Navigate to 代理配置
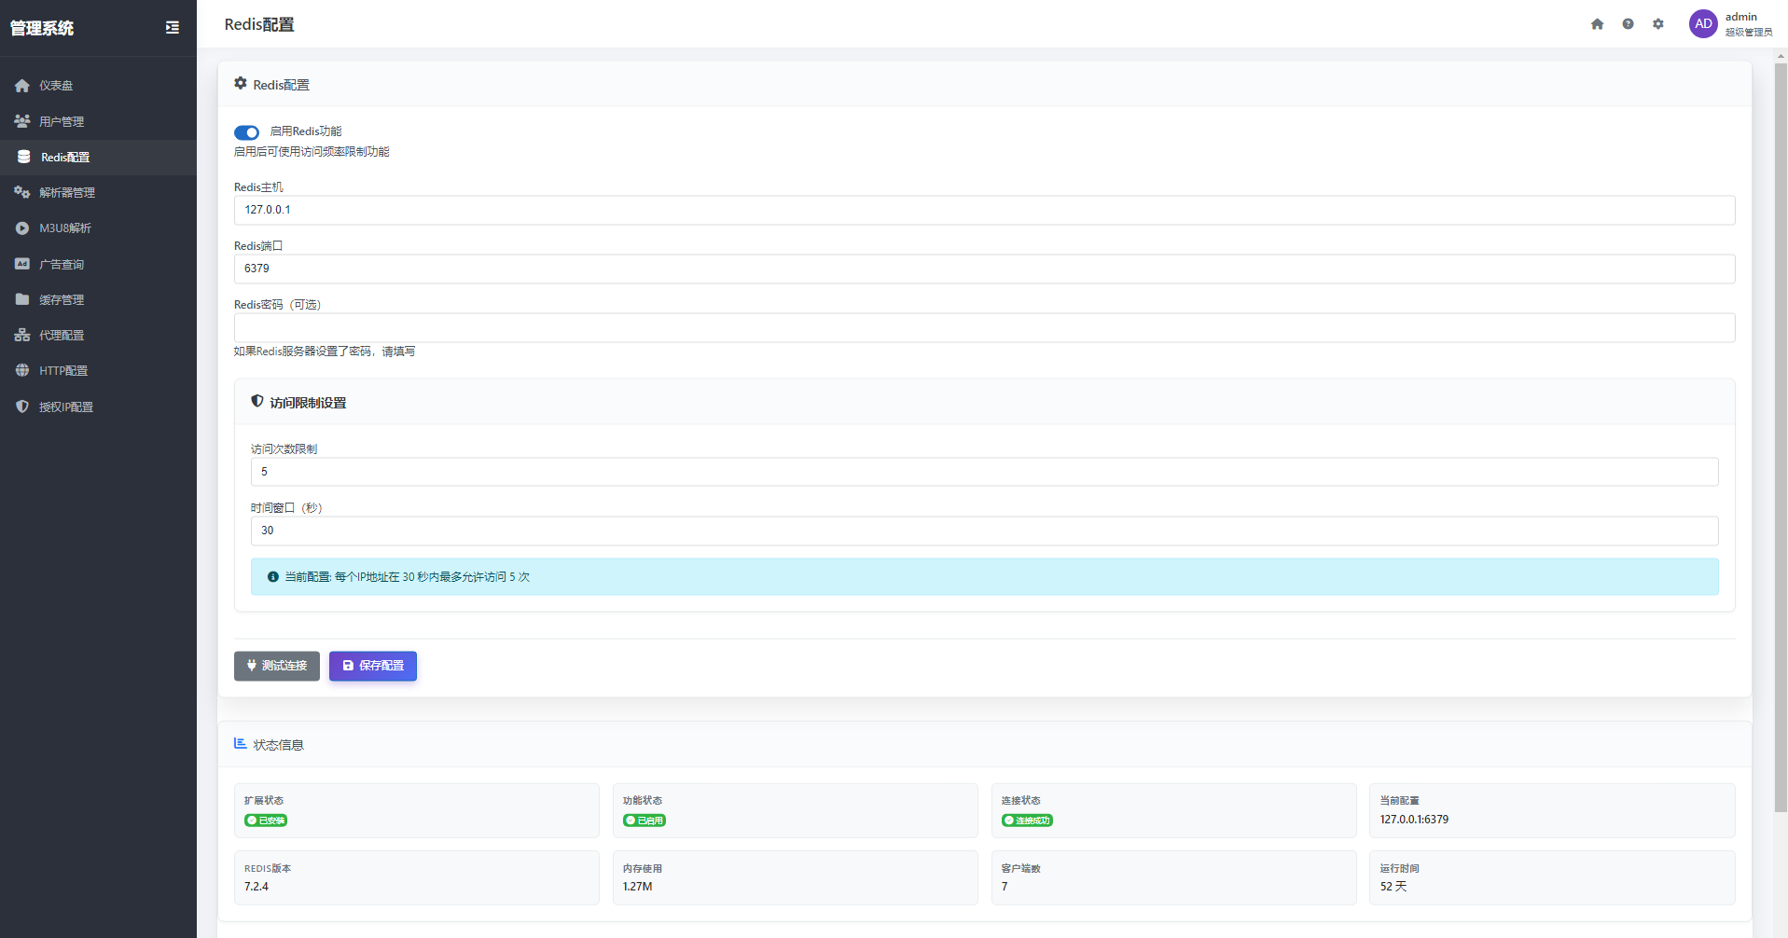 [x=62, y=335]
